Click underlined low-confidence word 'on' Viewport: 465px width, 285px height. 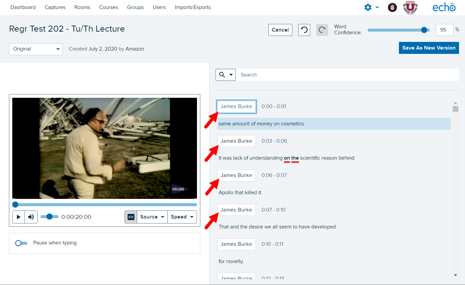(287, 158)
